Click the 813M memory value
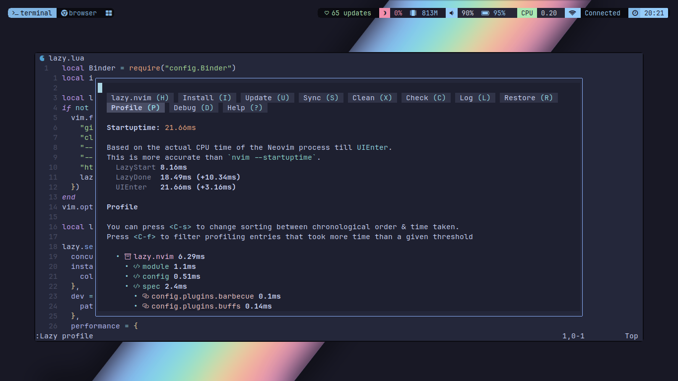The image size is (678, 381). [x=430, y=13]
